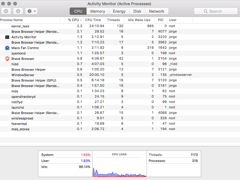Select the mds process row
This screenshot has width=240, height=180.
pyautogui.click(x=120, y=91)
